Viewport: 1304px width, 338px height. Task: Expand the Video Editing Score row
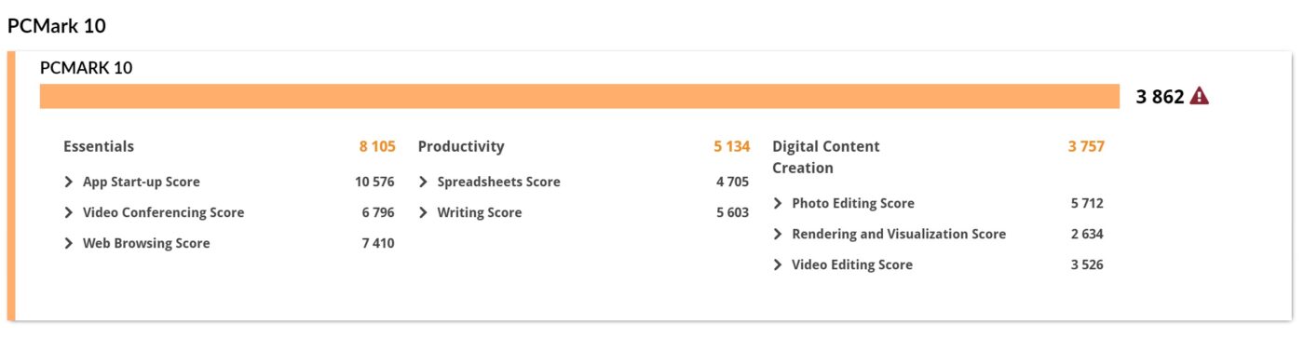click(779, 264)
